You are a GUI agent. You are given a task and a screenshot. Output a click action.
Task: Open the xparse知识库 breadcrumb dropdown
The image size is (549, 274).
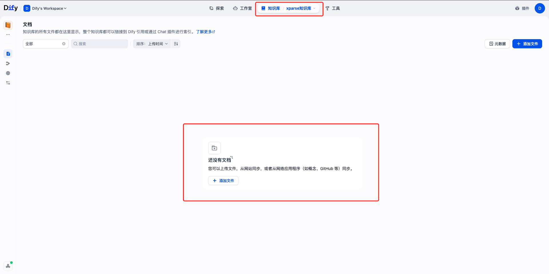(x=300, y=8)
